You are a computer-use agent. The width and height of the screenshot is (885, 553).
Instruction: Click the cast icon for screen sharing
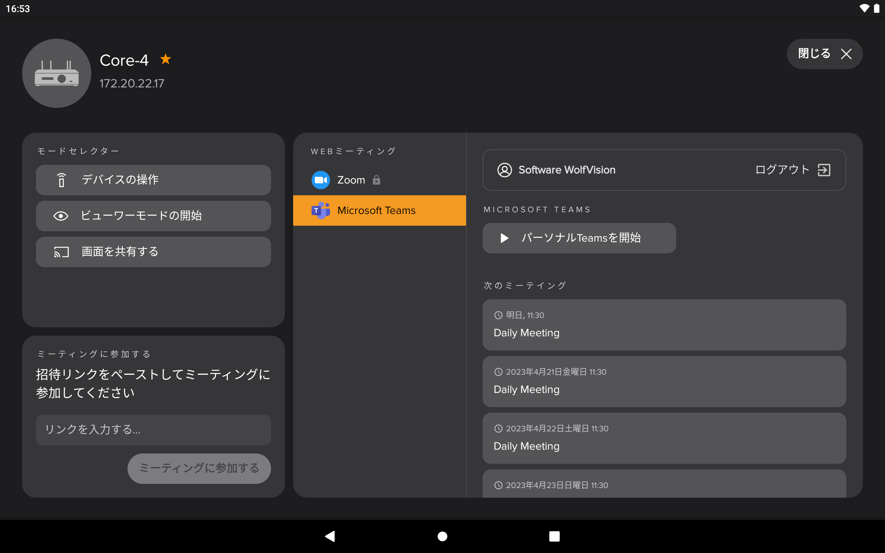click(62, 252)
